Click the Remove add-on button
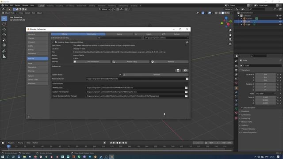 pyautogui.click(x=170, y=62)
